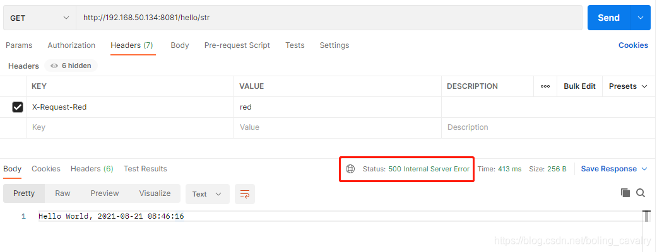Open the Save Response dropdown
657x252 pixels.
click(x=614, y=169)
